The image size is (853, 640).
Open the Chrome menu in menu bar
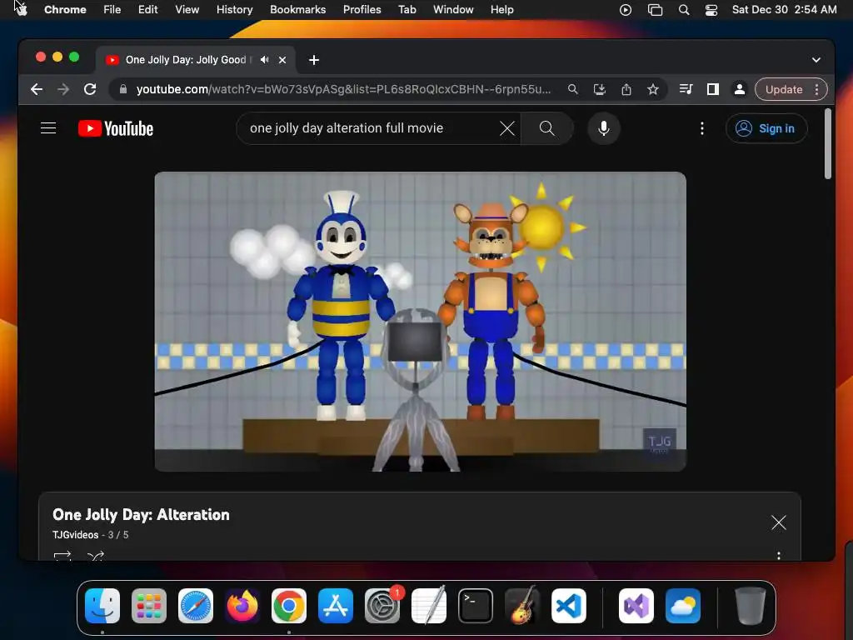pos(65,10)
